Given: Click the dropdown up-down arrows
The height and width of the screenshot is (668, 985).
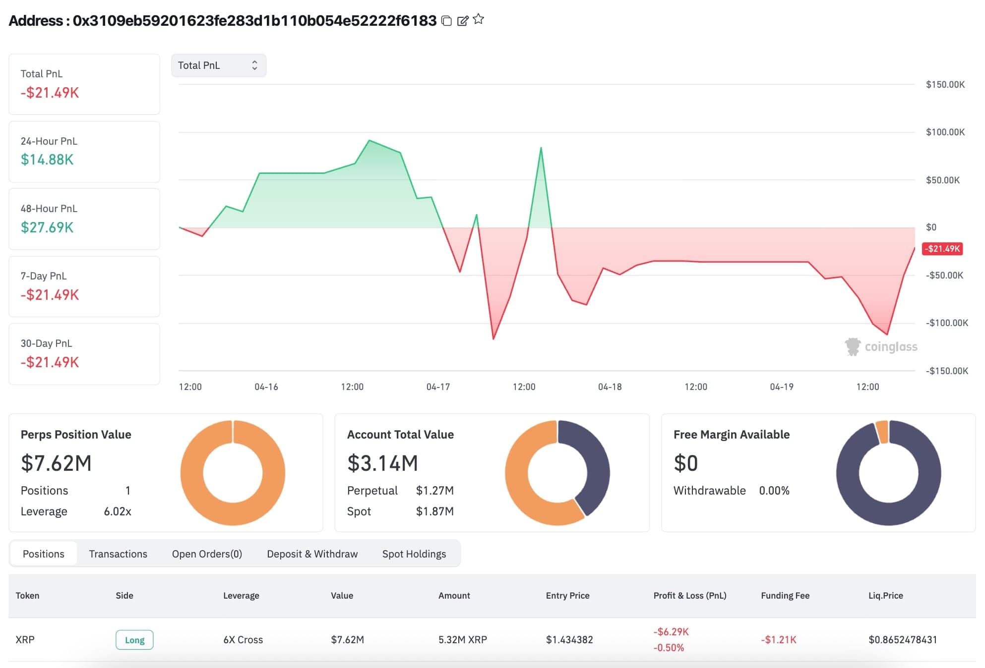Looking at the screenshot, I should (254, 65).
